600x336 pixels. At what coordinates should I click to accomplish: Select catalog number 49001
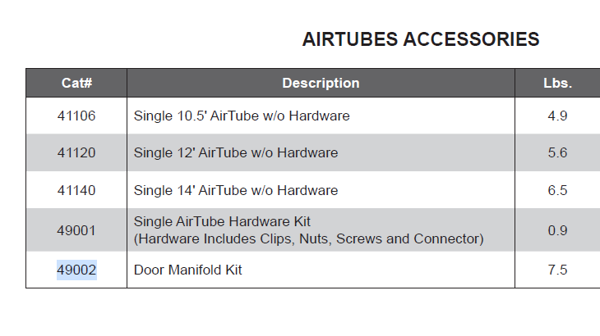point(76,230)
